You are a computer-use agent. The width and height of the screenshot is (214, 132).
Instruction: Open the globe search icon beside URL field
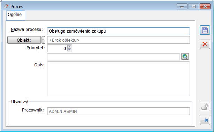coord(185,57)
